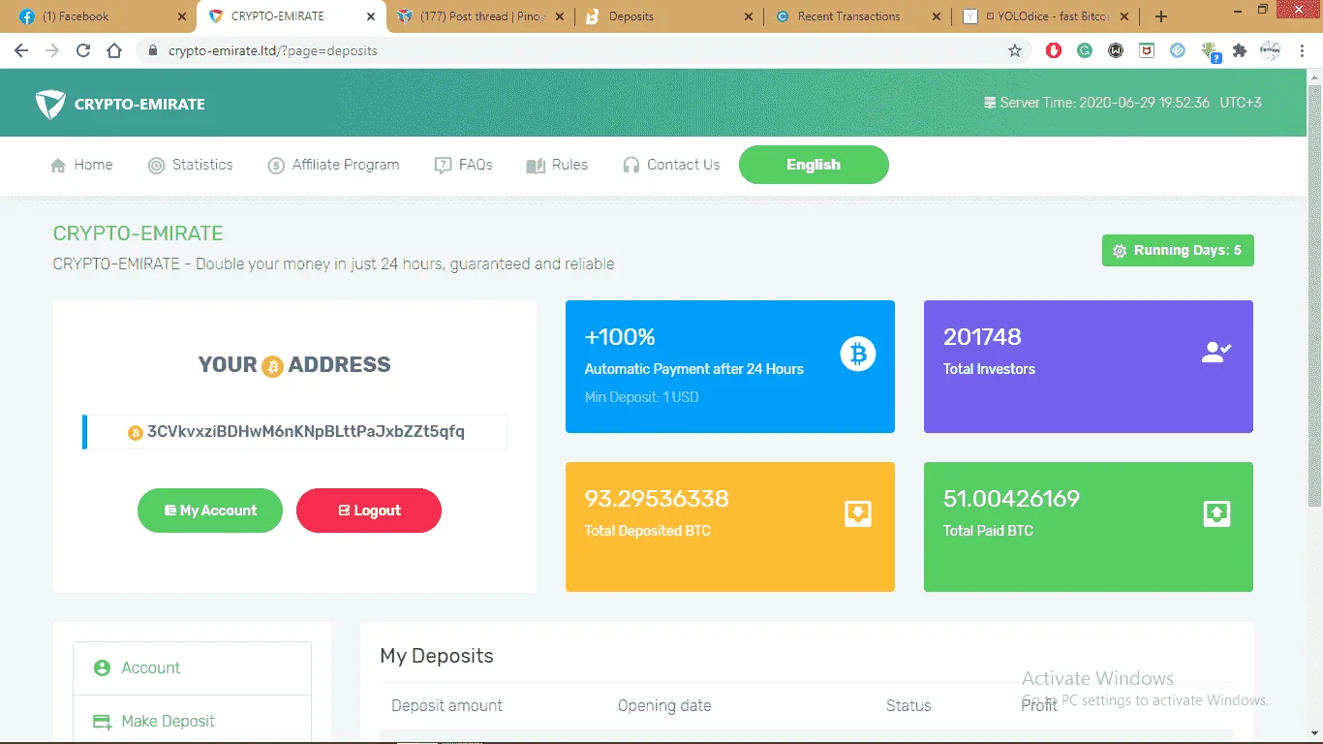This screenshot has width=1323, height=744.
Task: Click the My Deposits heading
Action: point(437,656)
